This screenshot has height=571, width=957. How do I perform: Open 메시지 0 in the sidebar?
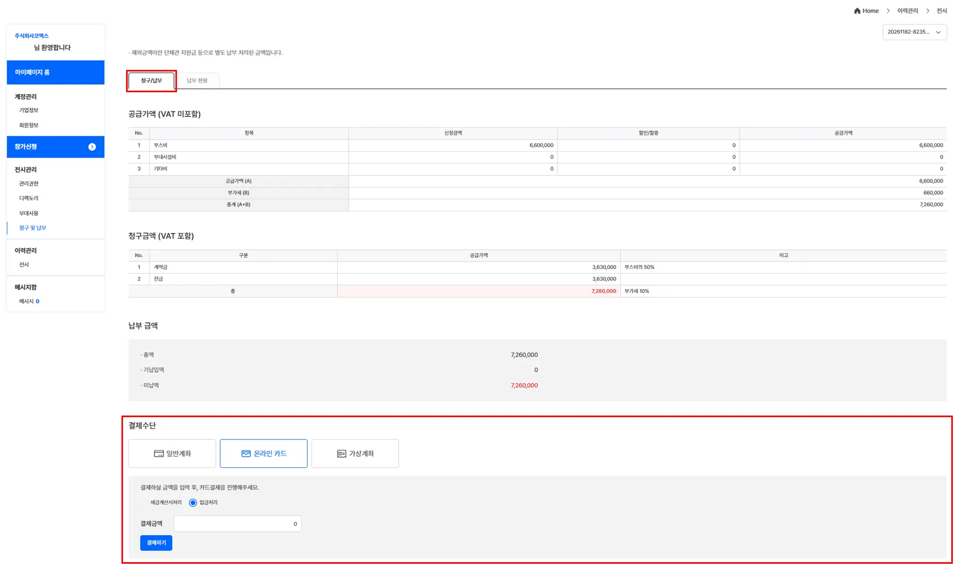(x=29, y=302)
